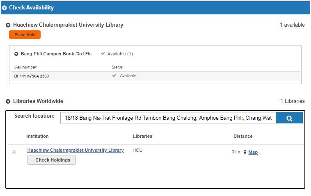Image resolution: width=311 pixels, height=196 pixels.
Task: Click the map pin icon beside 0 km
Action: pos(245,152)
